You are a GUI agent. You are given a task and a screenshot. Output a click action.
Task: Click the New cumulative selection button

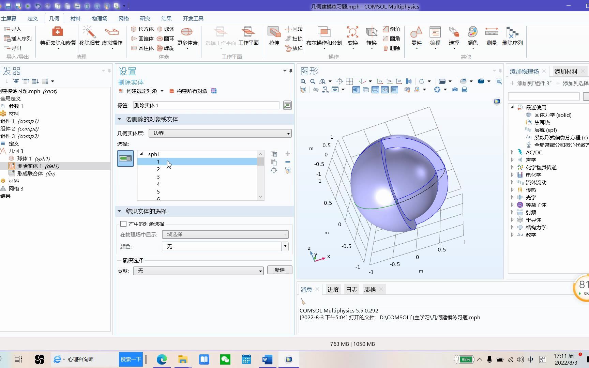click(x=280, y=270)
